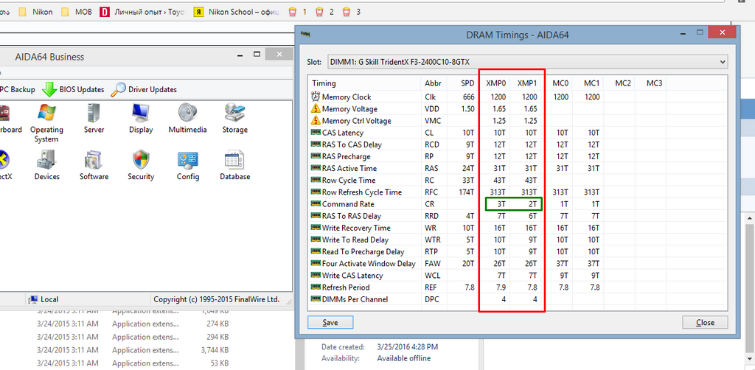Viewport: 755px width, 370px height.
Task: Click the CAS Latency row icon
Action: (x=316, y=133)
